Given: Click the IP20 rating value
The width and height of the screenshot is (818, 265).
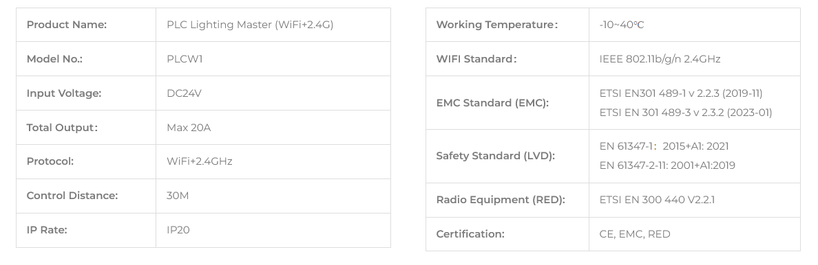Looking at the screenshot, I should pyautogui.click(x=178, y=229).
